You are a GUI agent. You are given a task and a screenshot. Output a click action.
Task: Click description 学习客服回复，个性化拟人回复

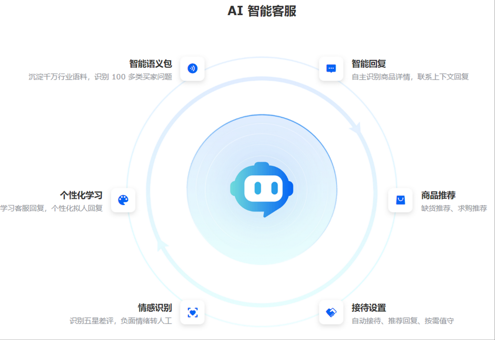[x=51, y=208]
